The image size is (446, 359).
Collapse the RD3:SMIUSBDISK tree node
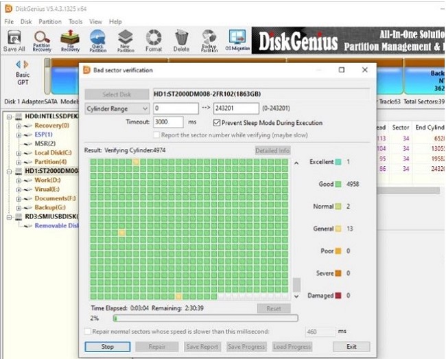pos(10,217)
